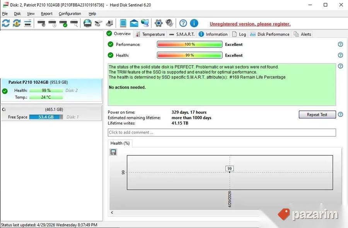This screenshot has width=348, height=228.
Task: Switch to the Disk Performance tab
Action: tap(270, 34)
